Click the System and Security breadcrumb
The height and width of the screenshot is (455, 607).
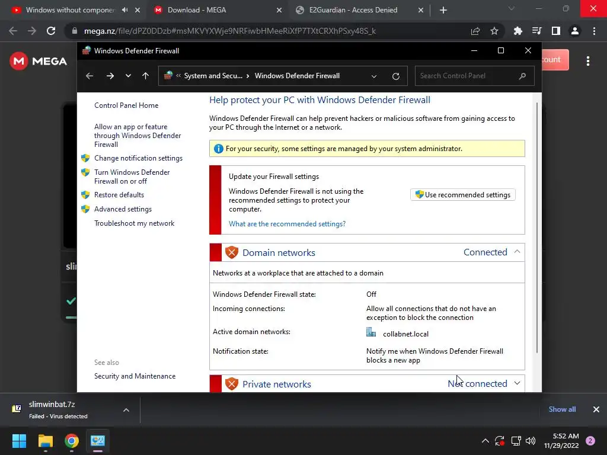click(x=213, y=76)
